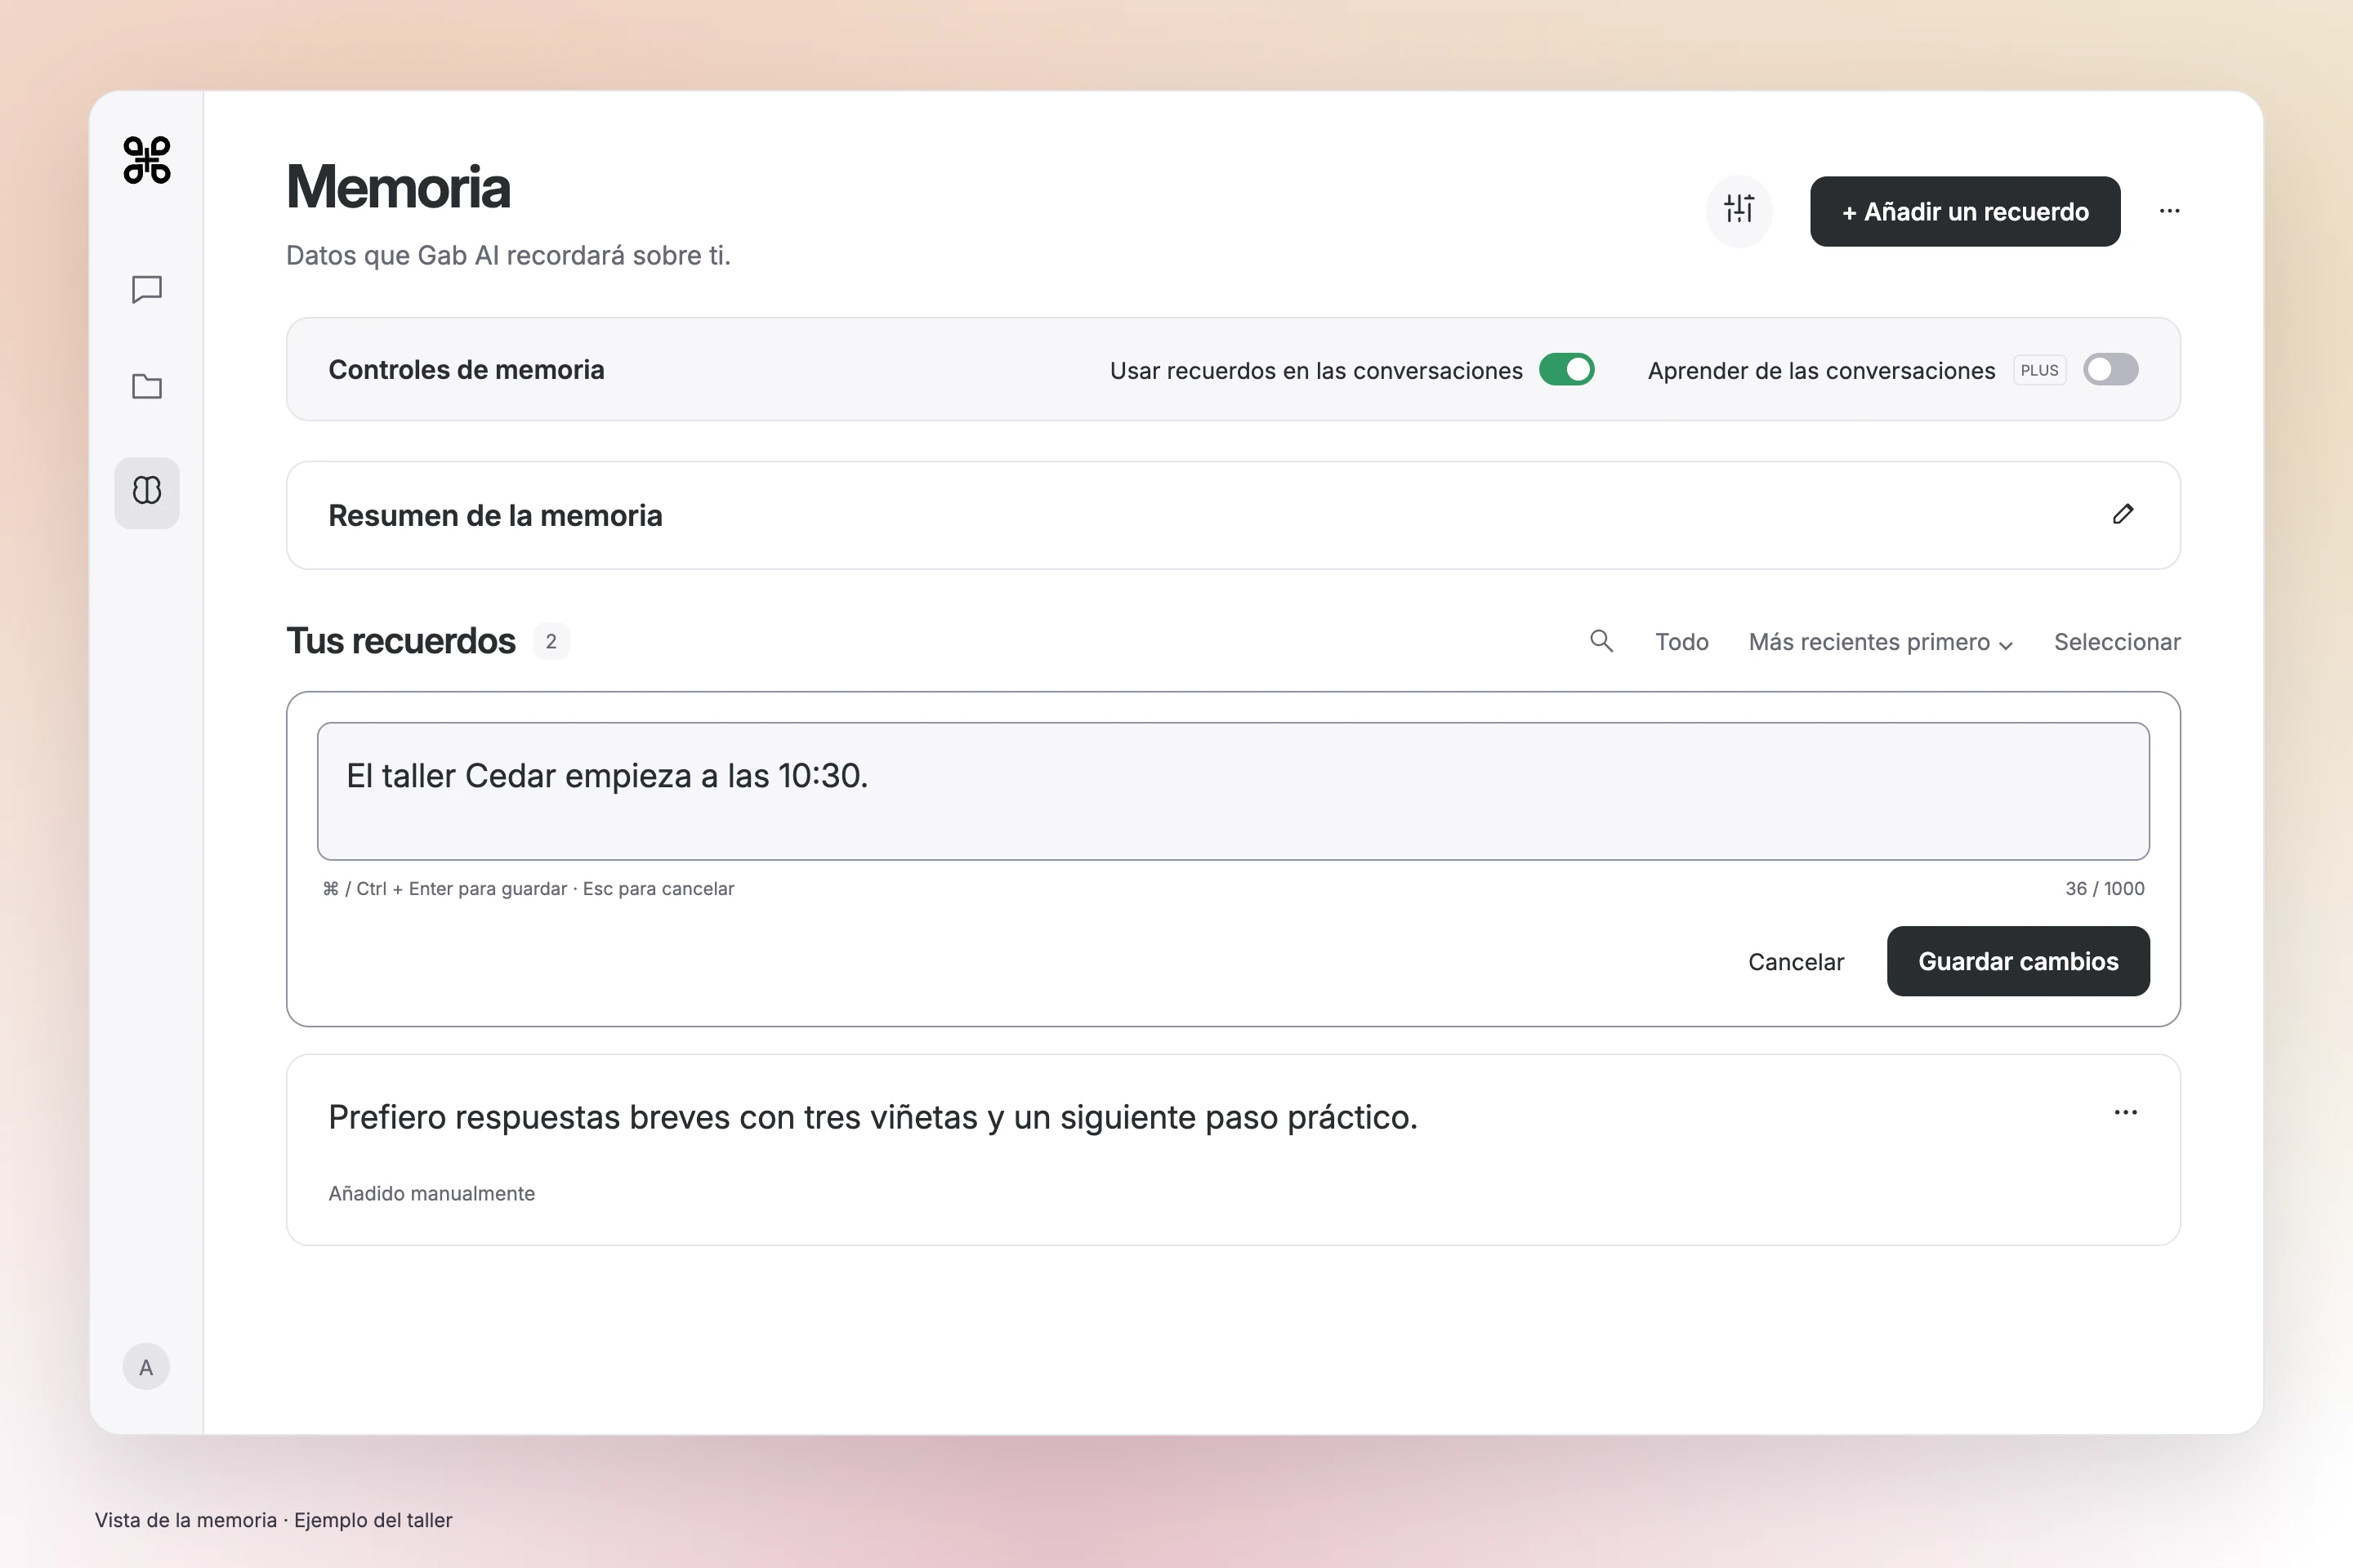Click the 36 / 1000 character counter
This screenshot has width=2353, height=1568.
(2105, 888)
